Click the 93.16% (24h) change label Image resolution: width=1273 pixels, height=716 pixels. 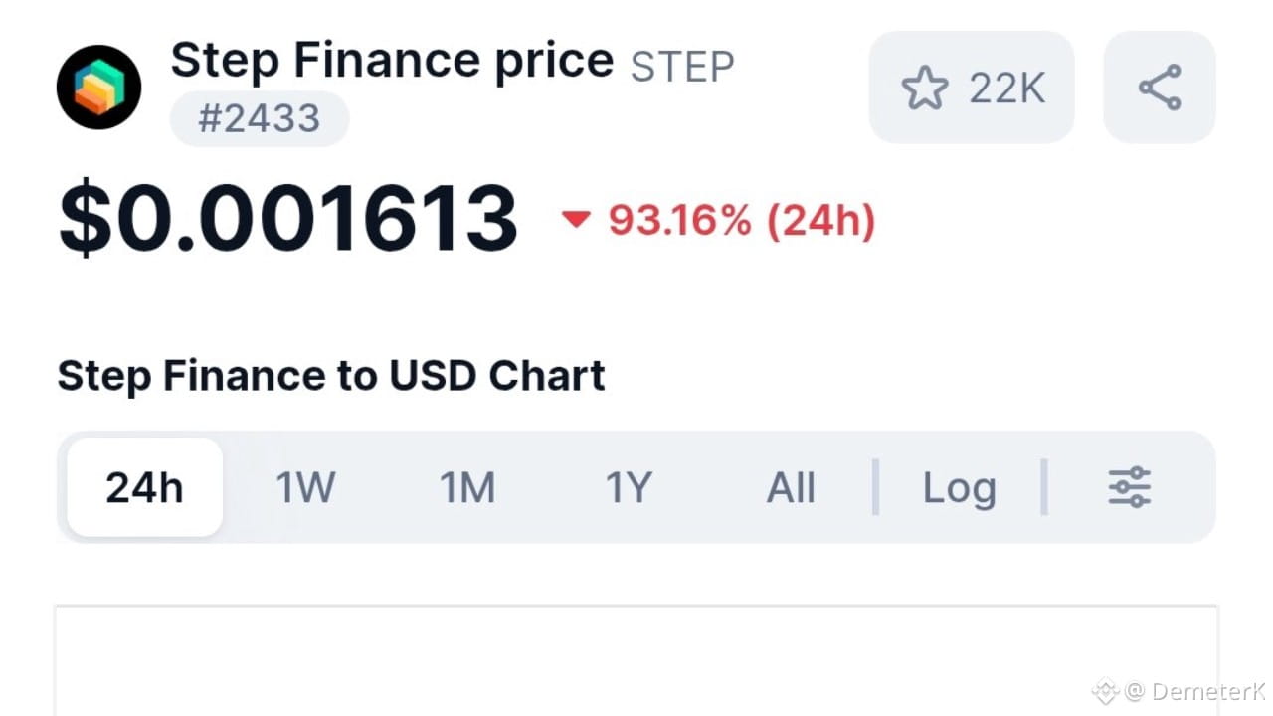(x=741, y=220)
